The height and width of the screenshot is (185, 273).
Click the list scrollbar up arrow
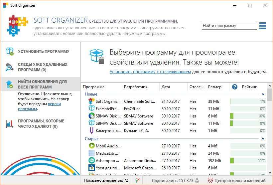(270, 86)
